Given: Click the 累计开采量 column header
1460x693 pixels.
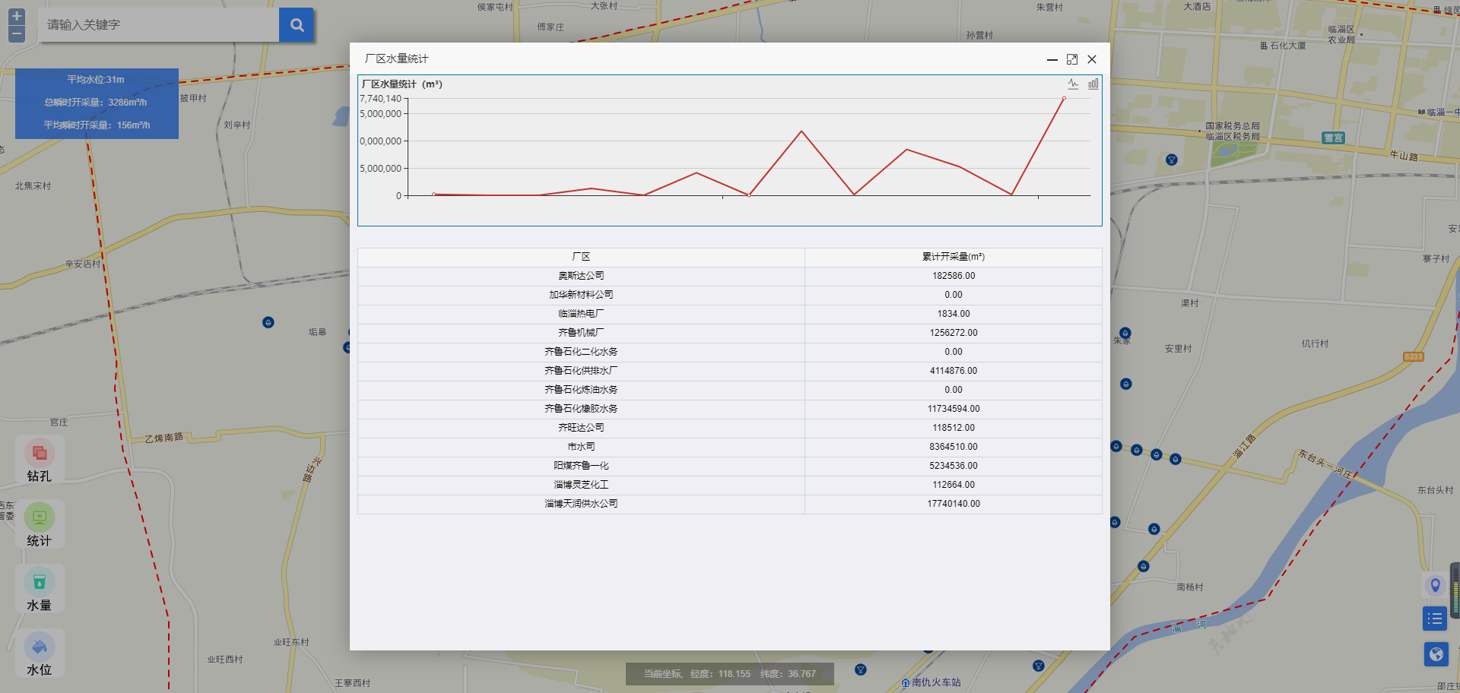Looking at the screenshot, I should (x=953, y=257).
